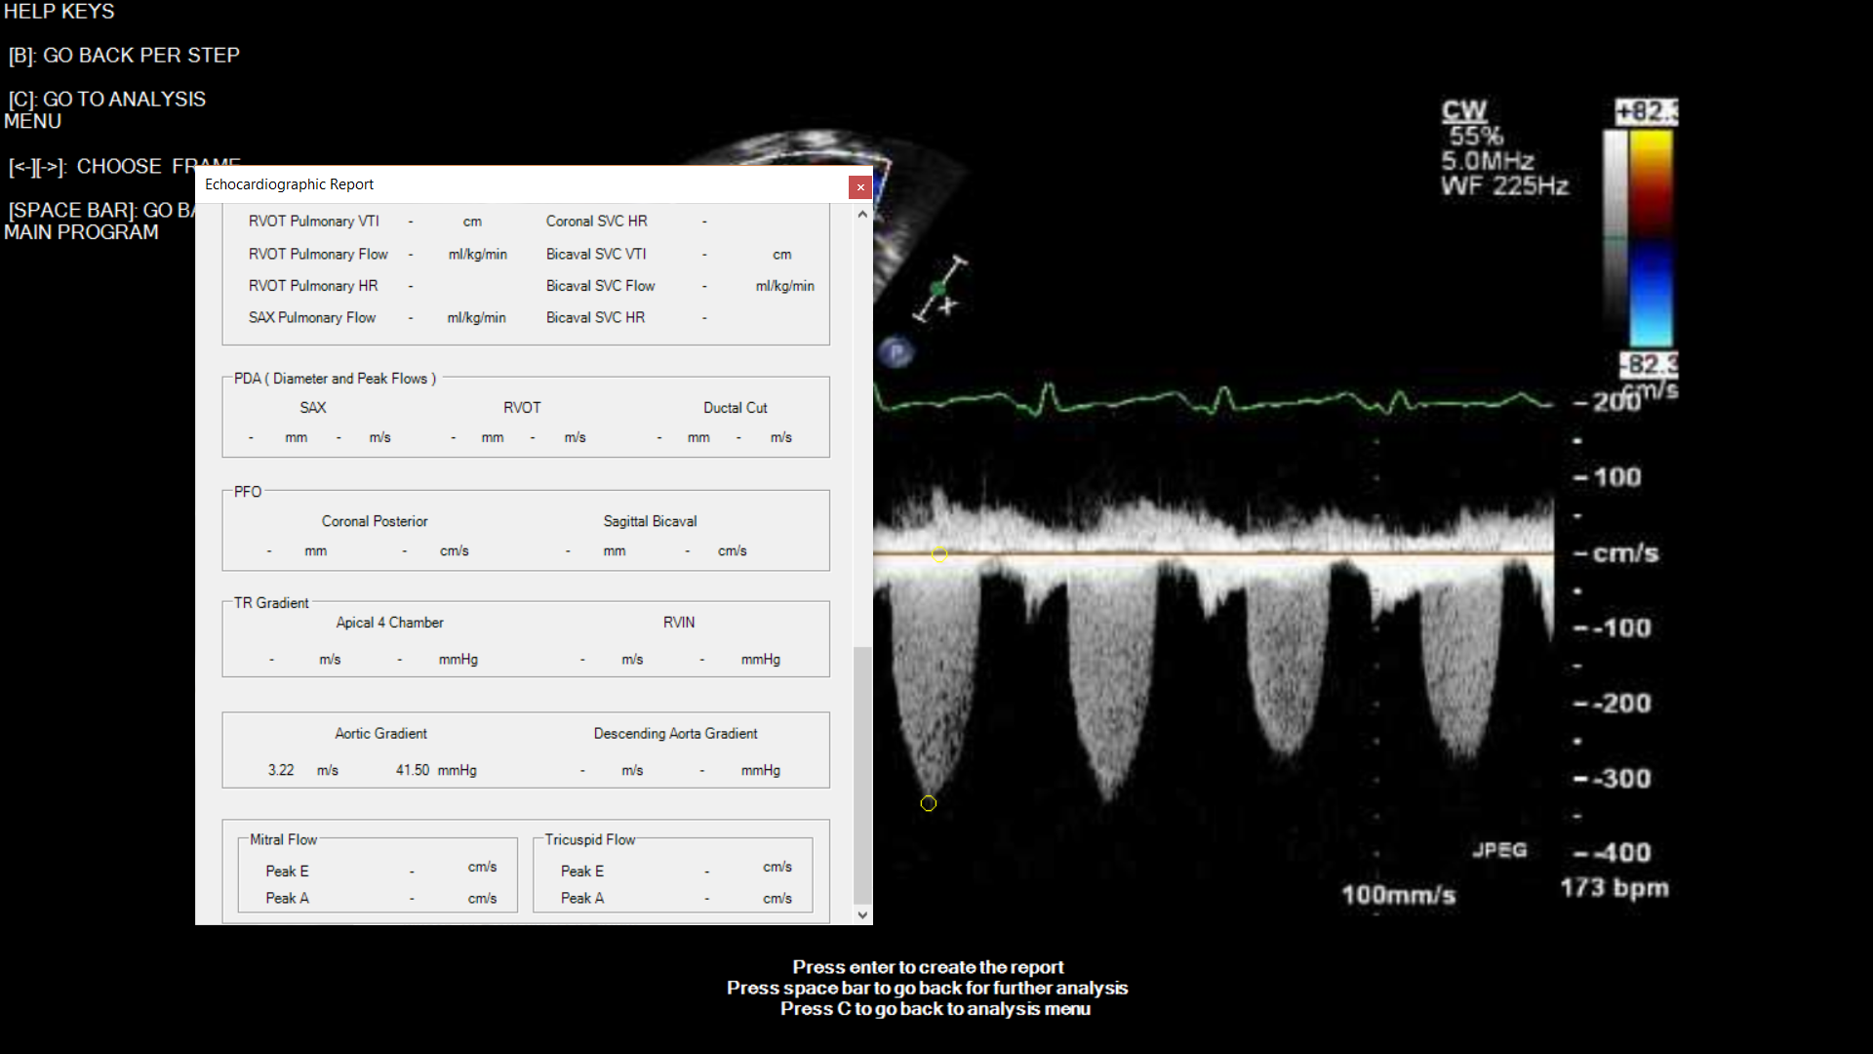
Task: Click the Echocardiographic Report title bar
Action: click(x=522, y=184)
